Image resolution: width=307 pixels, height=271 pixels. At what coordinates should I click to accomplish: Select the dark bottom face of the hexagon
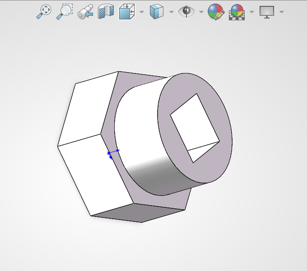pos(138,212)
